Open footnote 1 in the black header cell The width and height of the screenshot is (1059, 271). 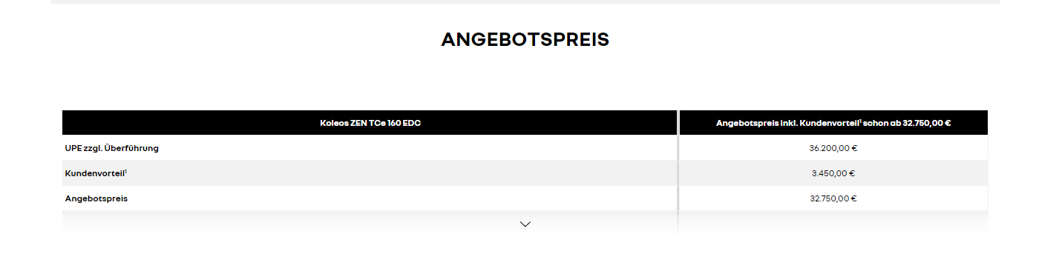click(860, 121)
